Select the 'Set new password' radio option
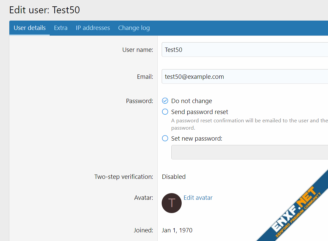This screenshot has width=328, height=241. coord(165,138)
